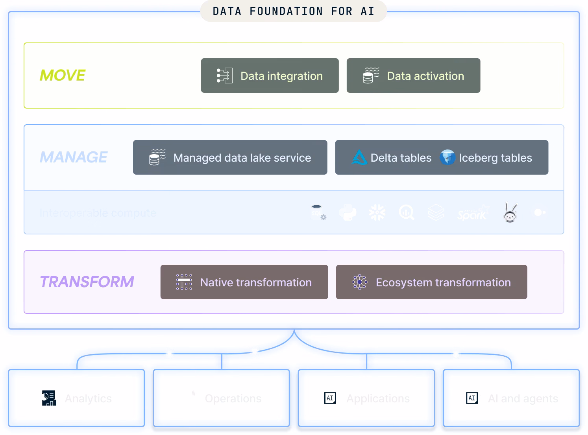Click the AI and agents box
The height and width of the screenshot is (435, 588).
[x=511, y=398]
